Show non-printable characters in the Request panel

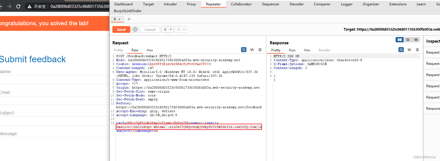point(252,50)
